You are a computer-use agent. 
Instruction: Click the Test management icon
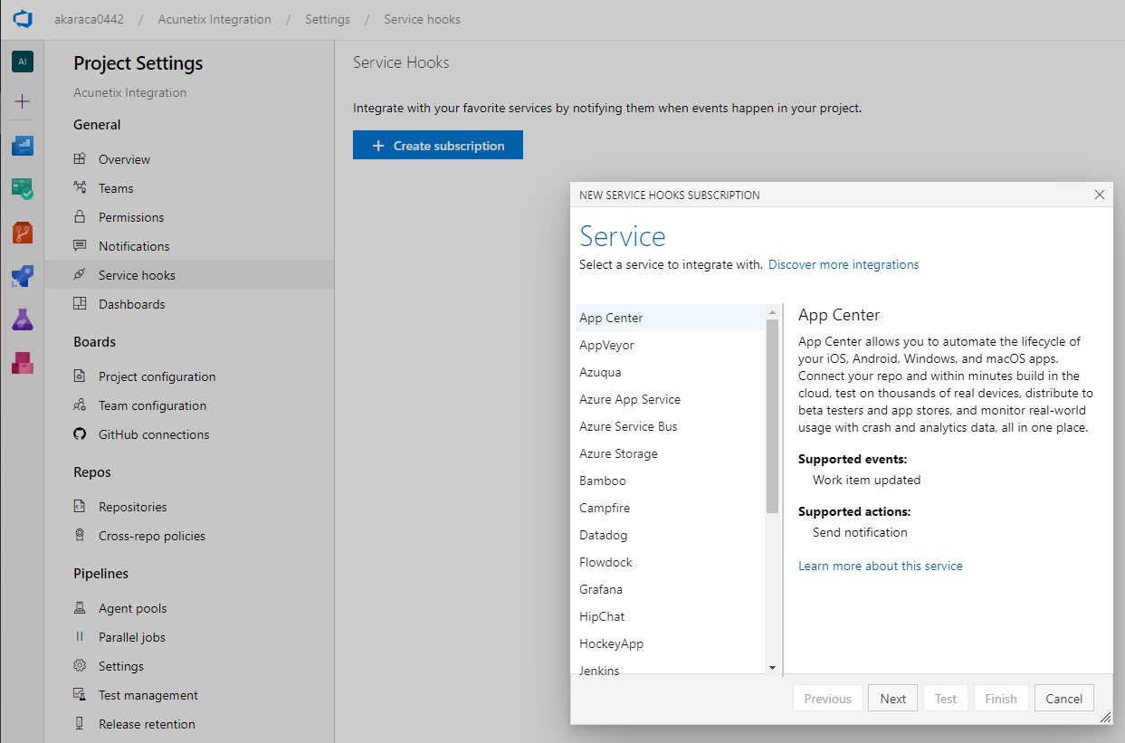[x=81, y=695]
